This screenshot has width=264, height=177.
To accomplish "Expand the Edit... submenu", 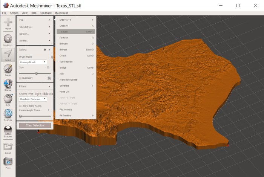I will click(35, 20).
